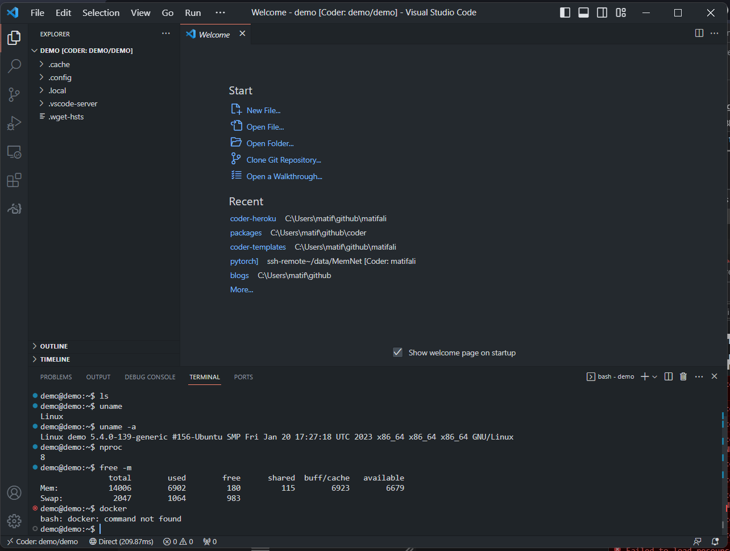Click the command decoration beside nproc
Viewport: 730px width, 551px height.
(35, 447)
